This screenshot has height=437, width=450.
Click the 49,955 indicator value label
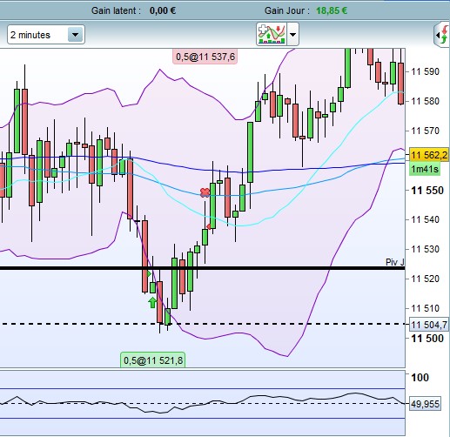tap(425, 404)
